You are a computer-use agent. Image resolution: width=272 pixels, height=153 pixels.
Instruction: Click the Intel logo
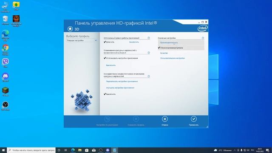[x=202, y=28]
